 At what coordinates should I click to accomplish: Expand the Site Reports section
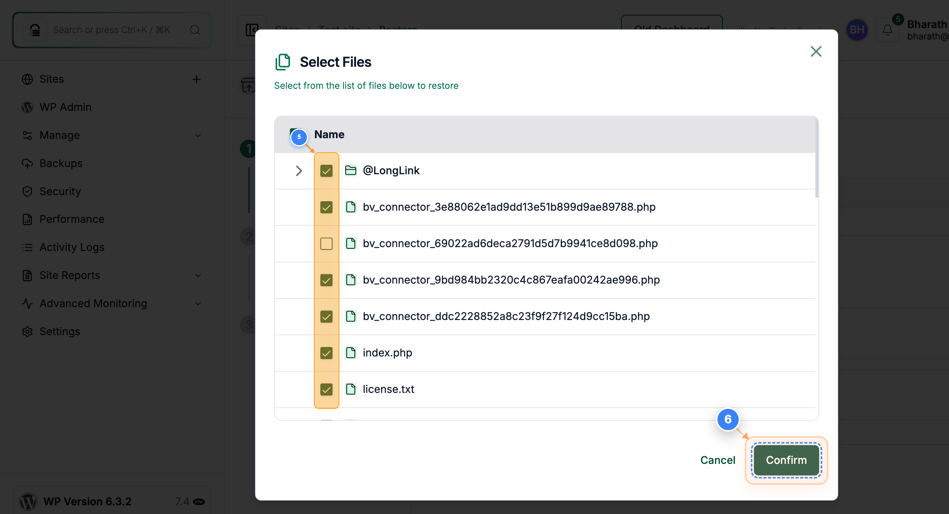coord(198,275)
